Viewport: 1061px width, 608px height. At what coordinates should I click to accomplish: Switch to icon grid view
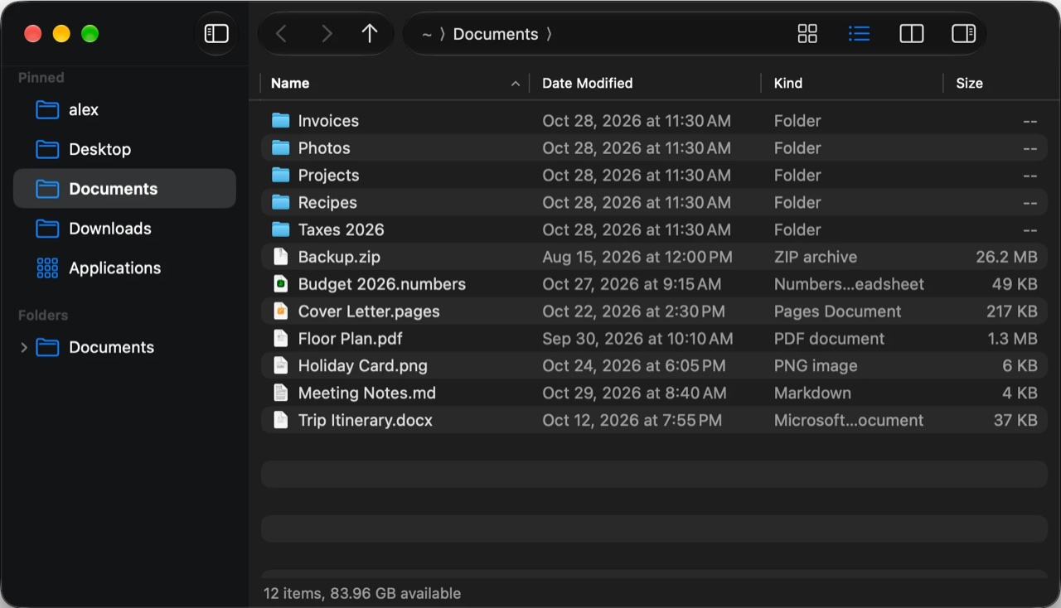[807, 33]
